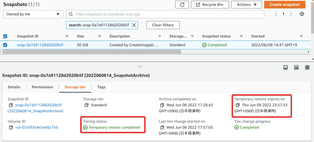Click the Temporary restore completed status
Screen dimensions: 314x142
[112, 127]
